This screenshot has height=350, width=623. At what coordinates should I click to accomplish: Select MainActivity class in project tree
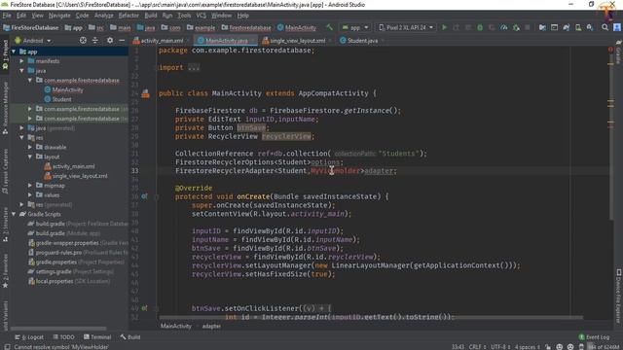[67, 90]
